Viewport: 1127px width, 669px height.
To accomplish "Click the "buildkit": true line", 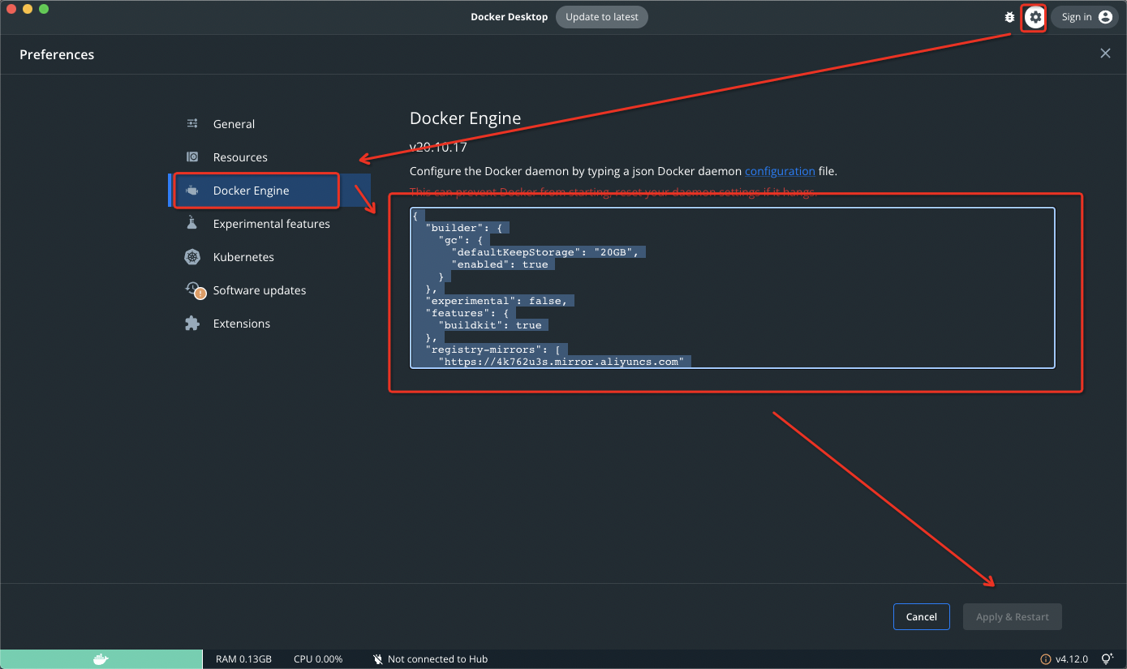I will (x=490, y=325).
